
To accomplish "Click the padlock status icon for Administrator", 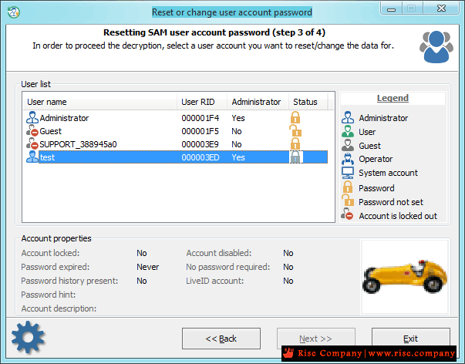I will 295,118.
